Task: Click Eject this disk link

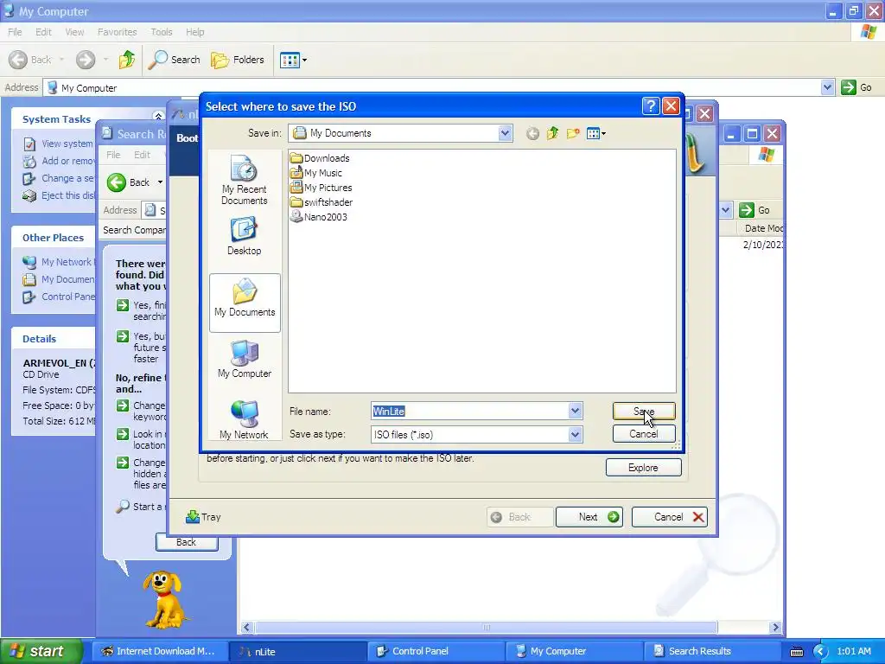Action: [x=67, y=195]
